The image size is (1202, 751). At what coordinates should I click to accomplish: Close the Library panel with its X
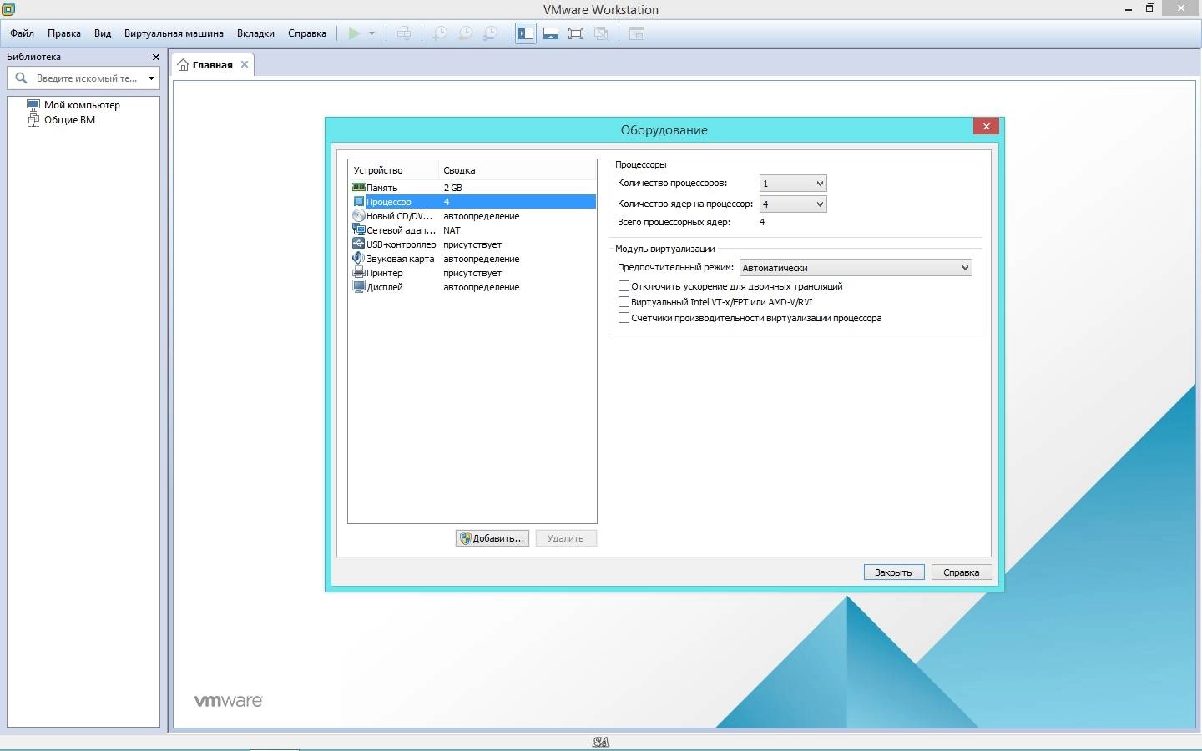click(156, 57)
